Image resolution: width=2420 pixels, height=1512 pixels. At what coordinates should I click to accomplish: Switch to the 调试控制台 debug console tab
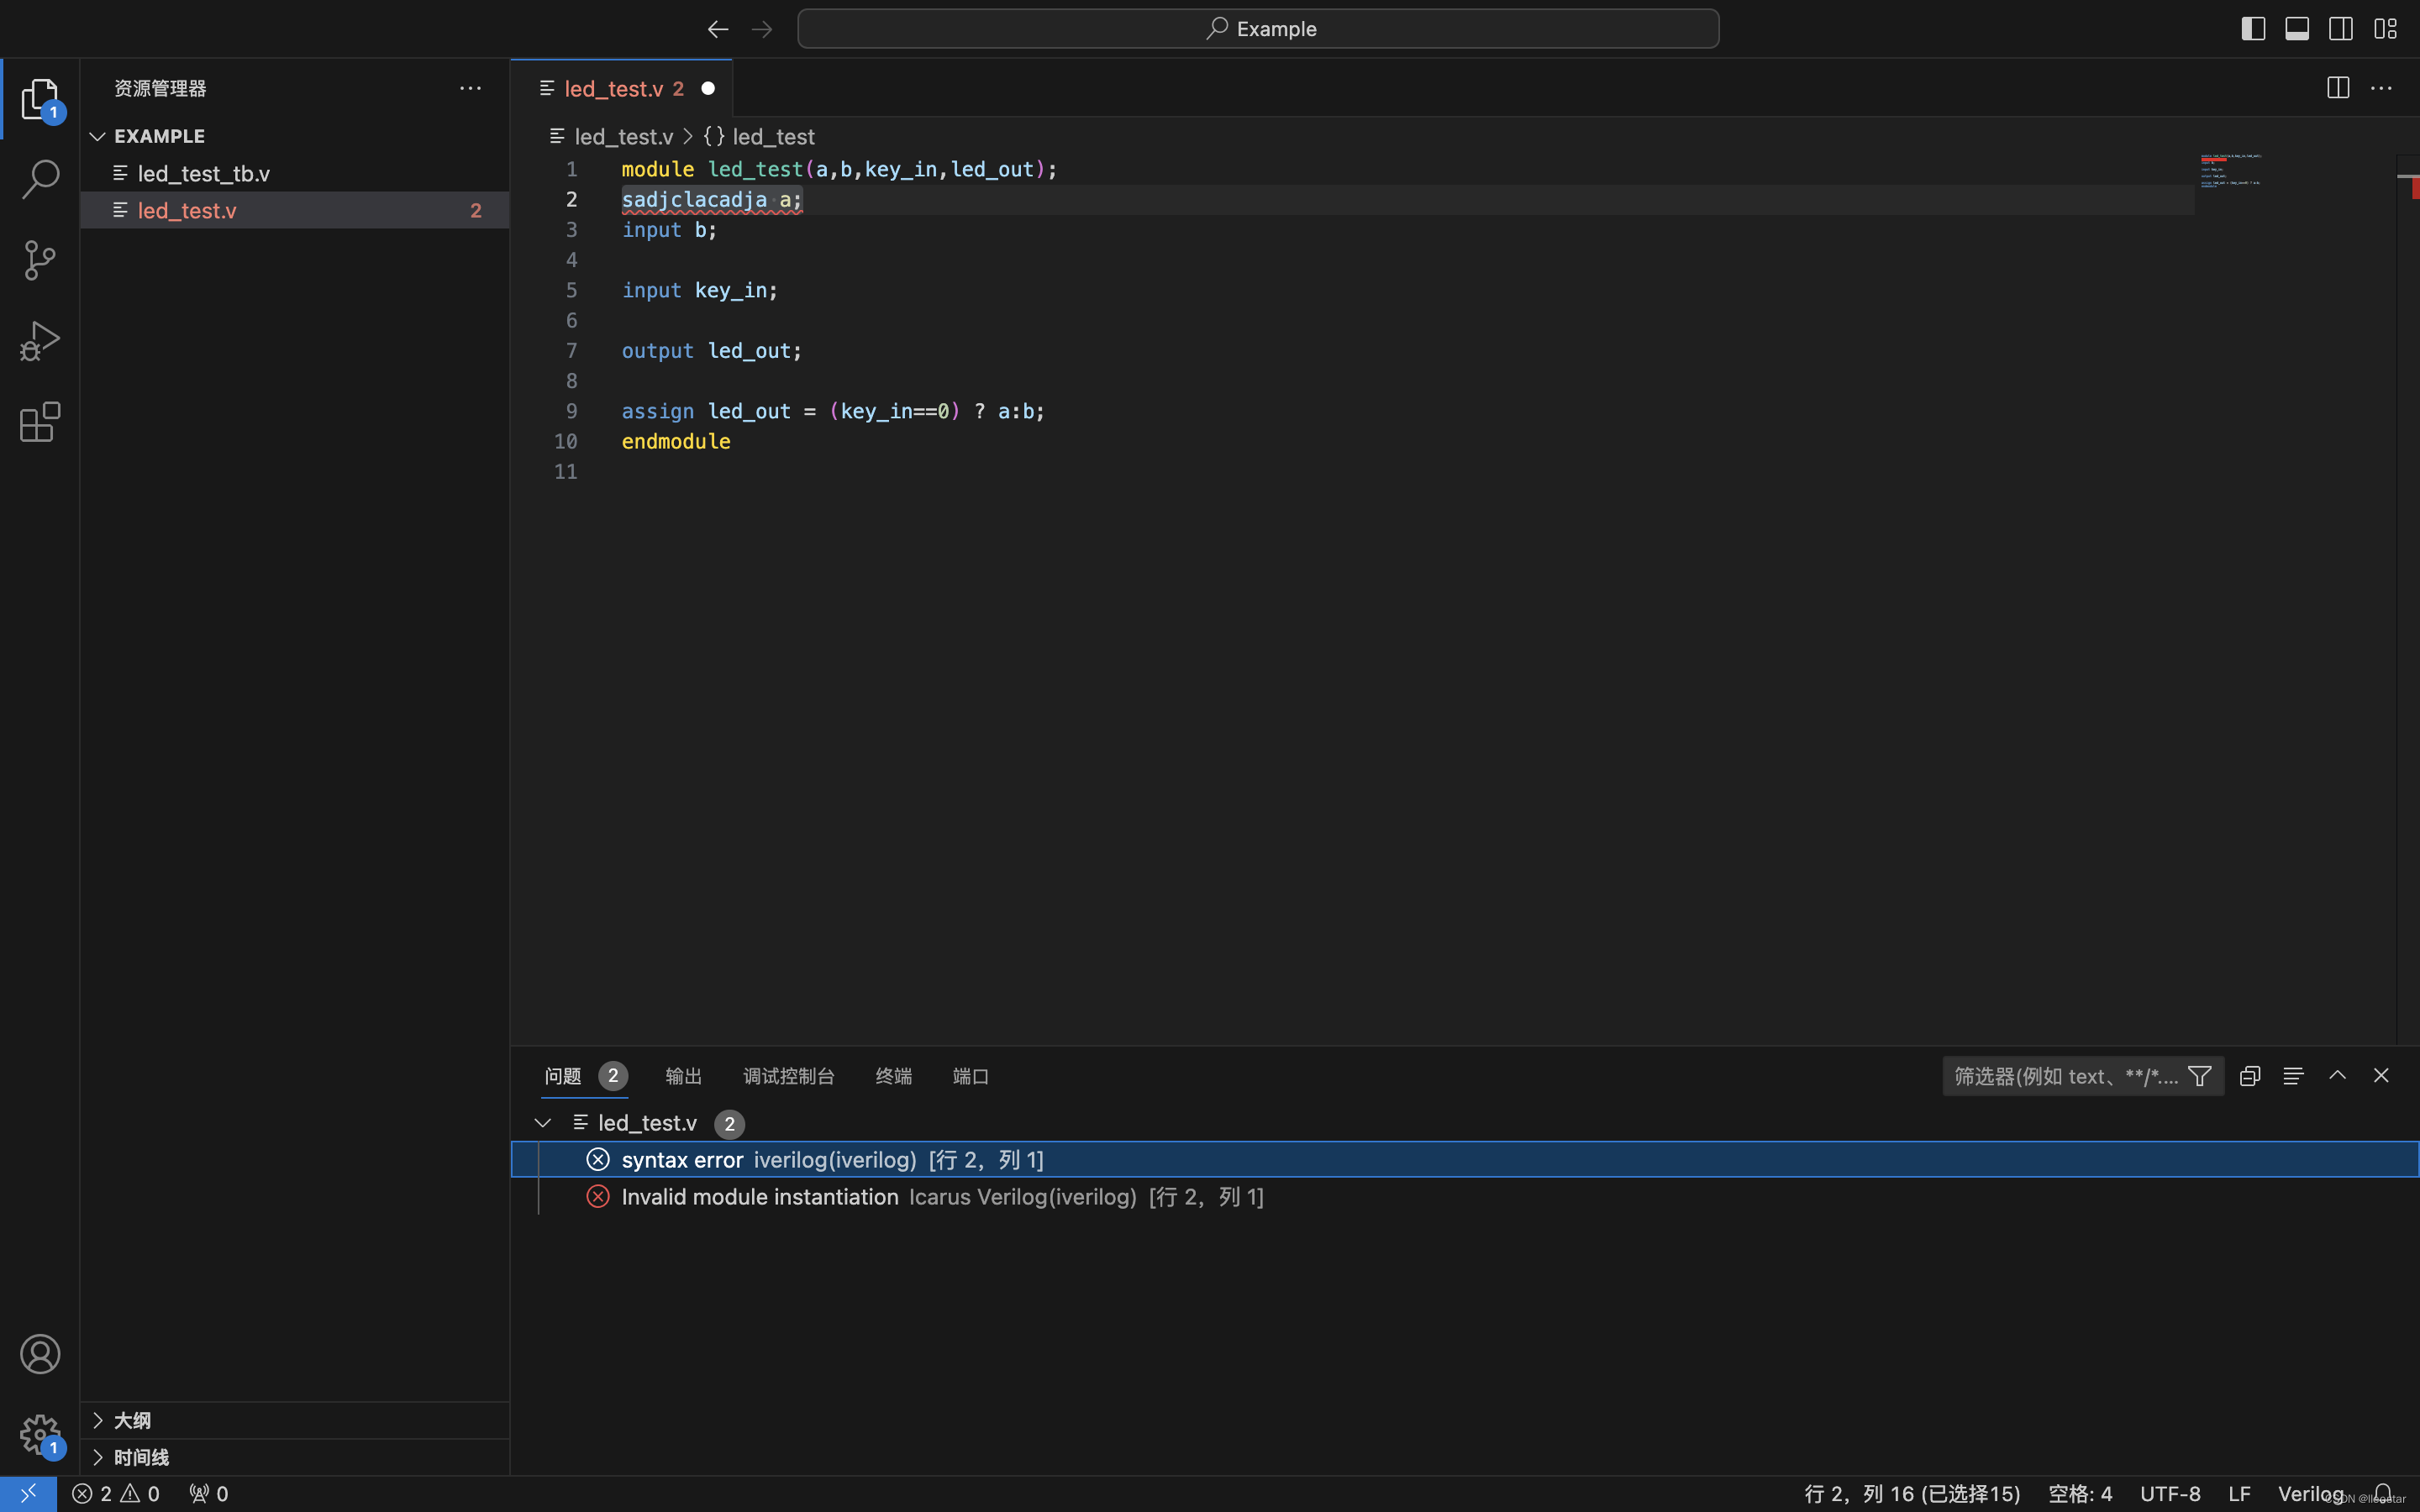tap(789, 1076)
